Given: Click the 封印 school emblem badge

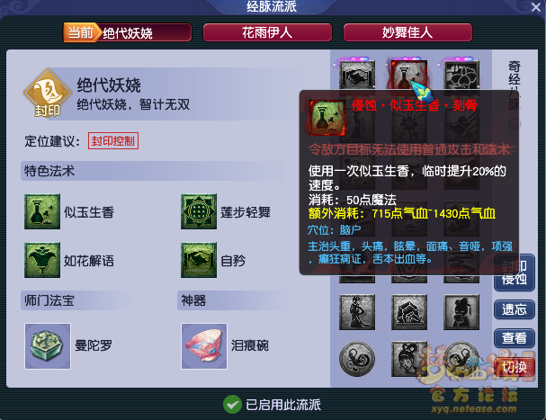Looking at the screenshot, I should (x=48, y=93).
